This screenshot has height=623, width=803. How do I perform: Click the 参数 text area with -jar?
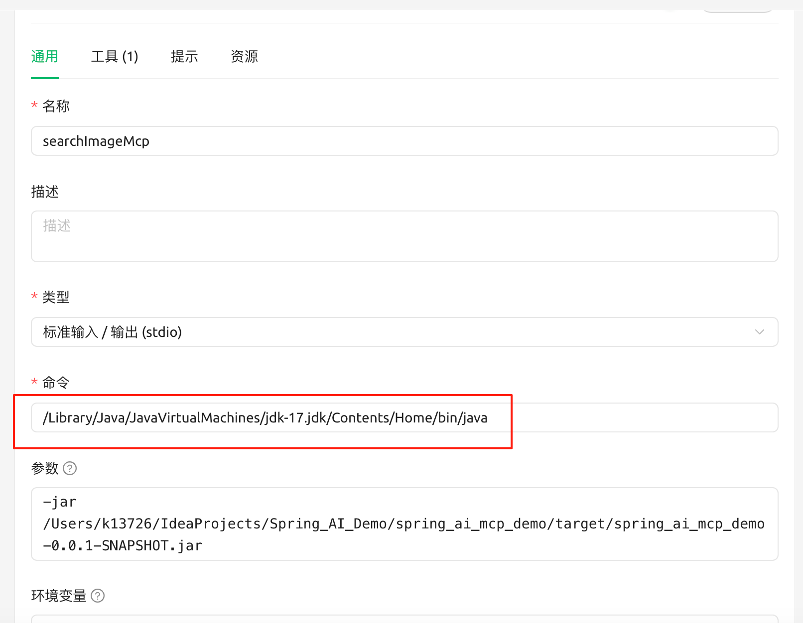404,524
